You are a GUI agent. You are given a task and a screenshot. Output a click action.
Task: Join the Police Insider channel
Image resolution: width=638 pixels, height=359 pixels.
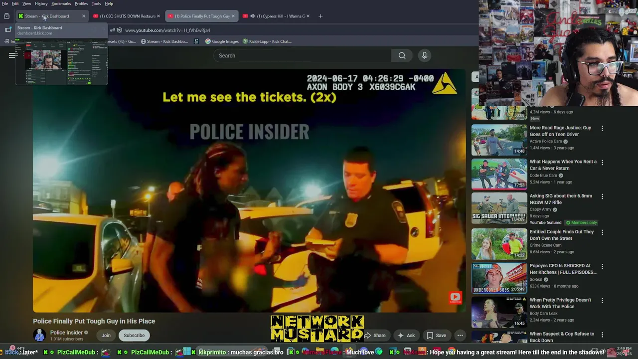point(106,335)
